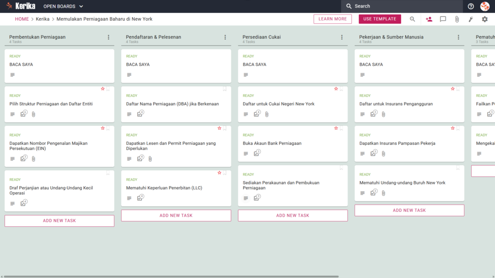Toggle star on Pilih Struktur Perniagaan card

tap(102, 89)
